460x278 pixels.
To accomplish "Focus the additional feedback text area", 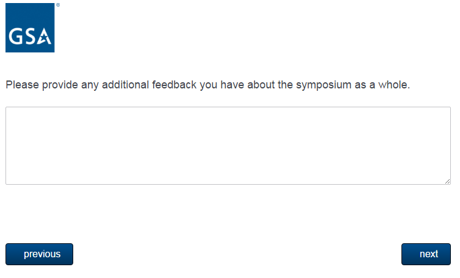I will coord(228,145).
